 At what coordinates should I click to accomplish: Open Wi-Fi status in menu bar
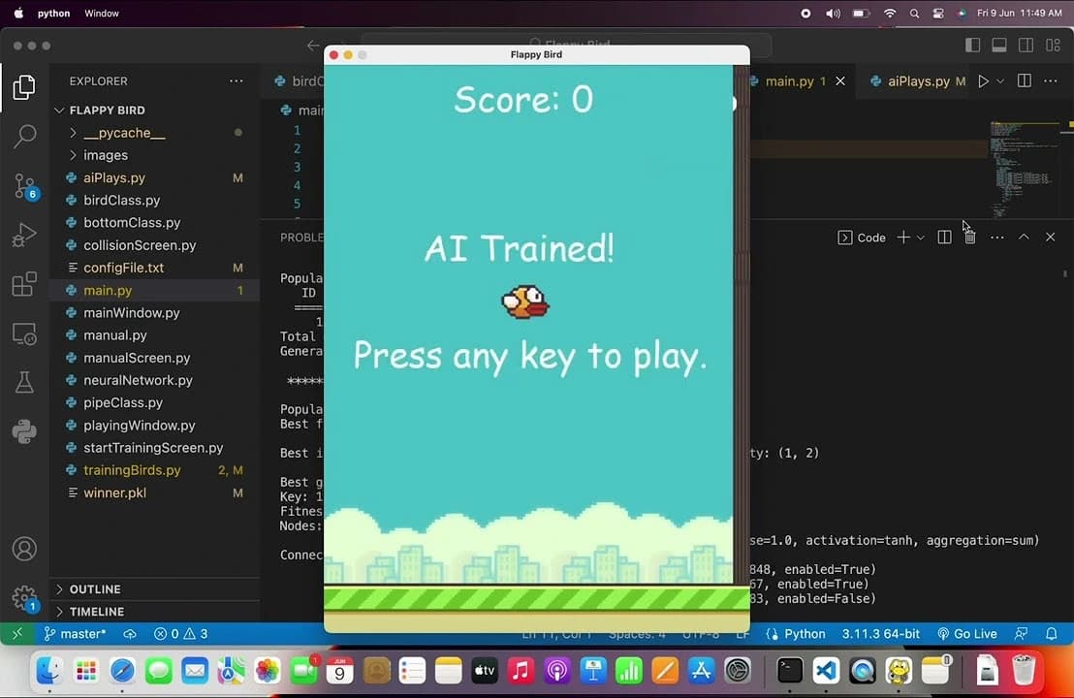[890, 13]
